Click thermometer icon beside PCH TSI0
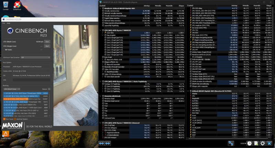 (191, 113)
